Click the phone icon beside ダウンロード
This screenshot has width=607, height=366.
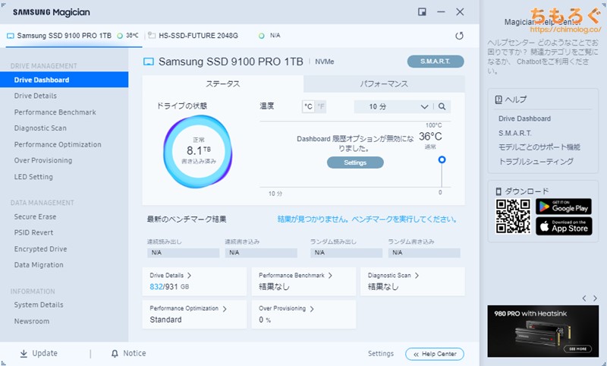(x=498, y=191)
